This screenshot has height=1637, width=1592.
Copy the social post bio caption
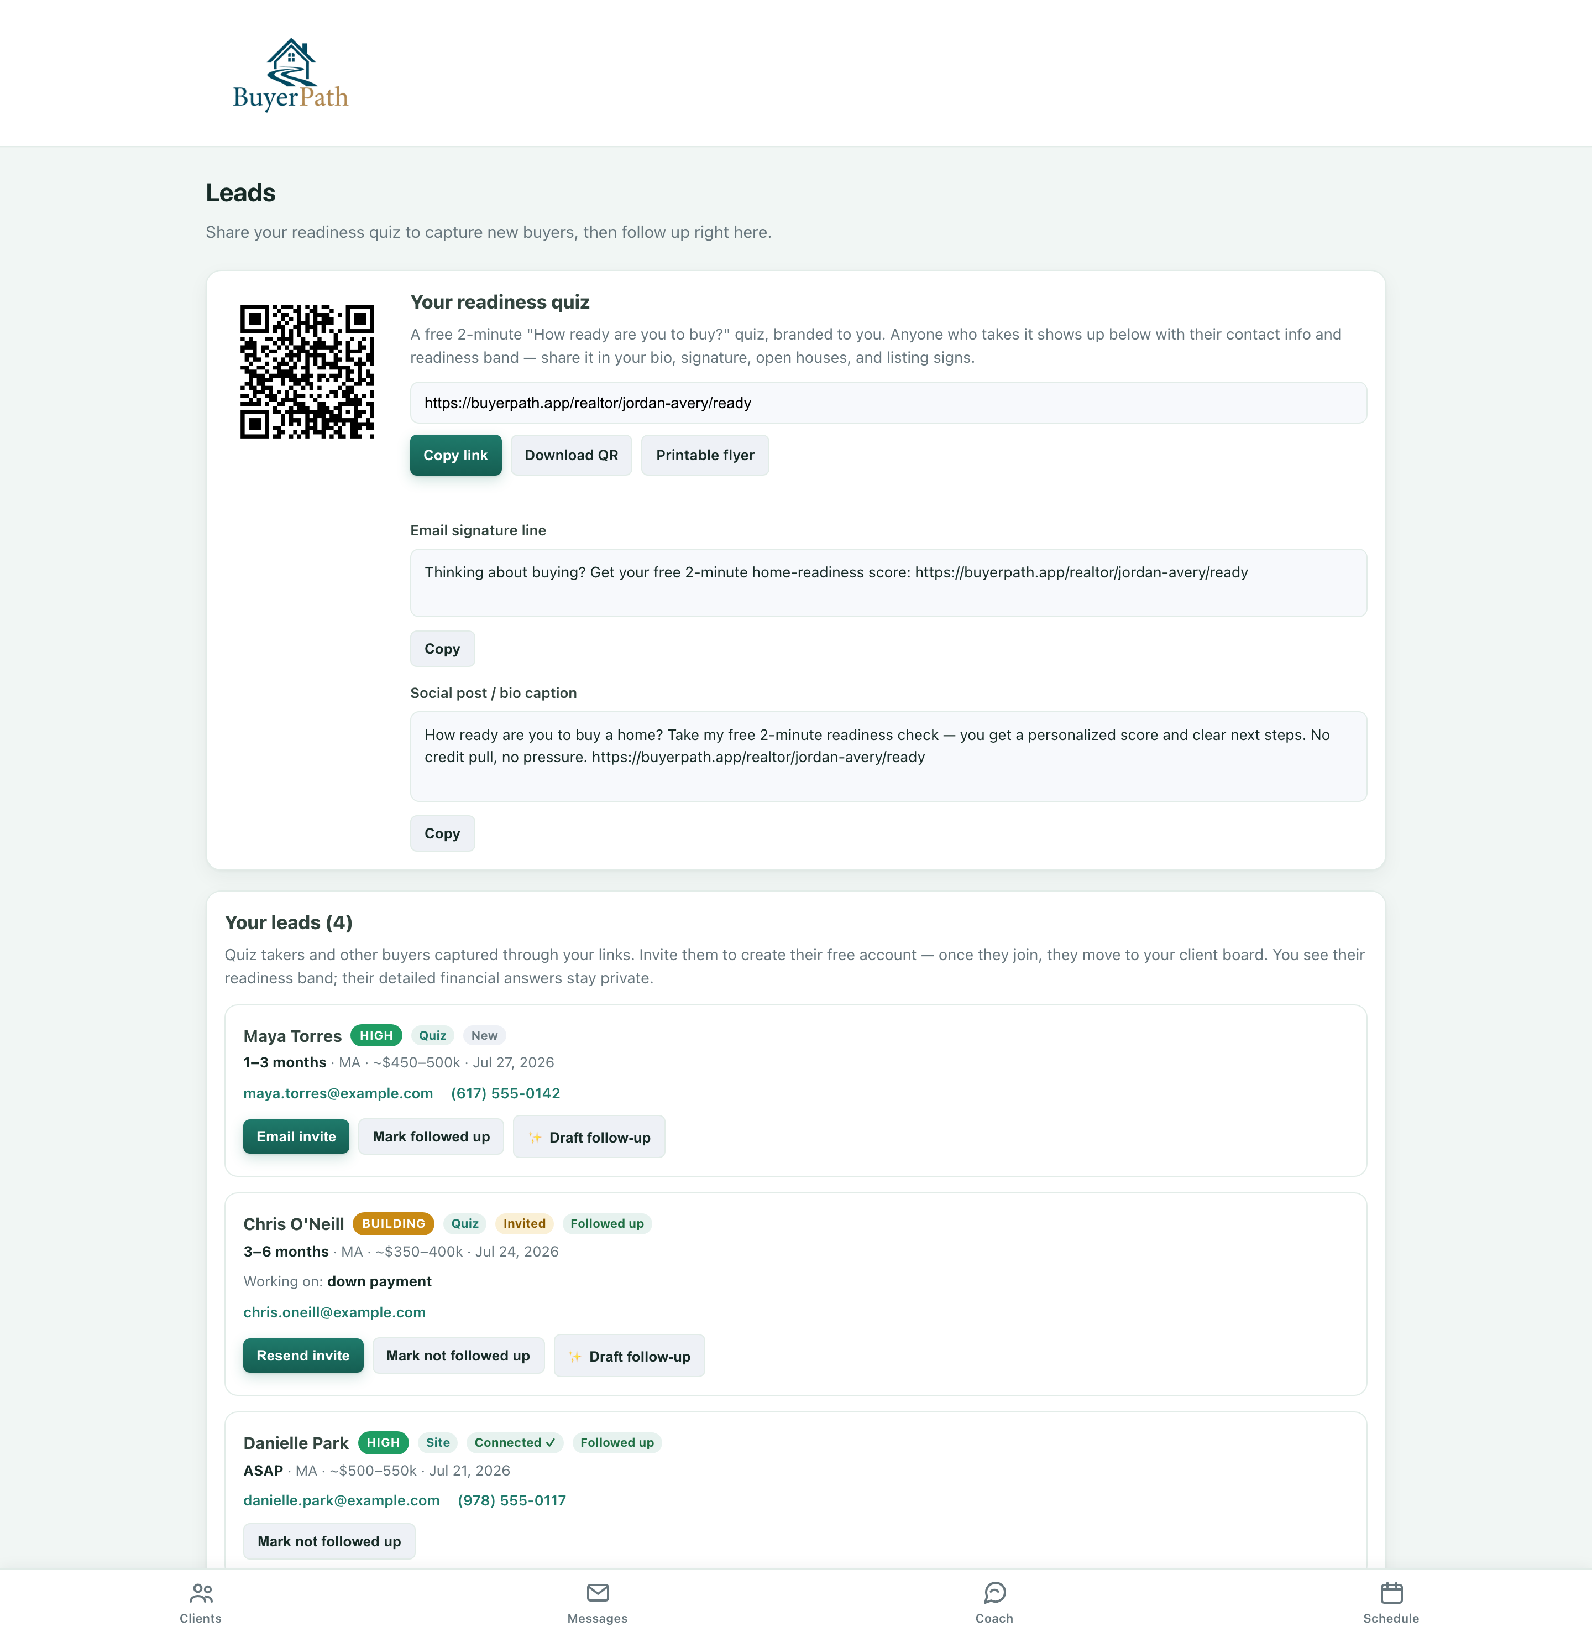click(442, 834)
